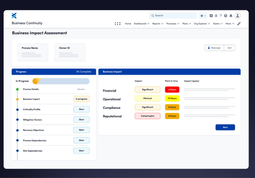This screenshot has width=255, height=178.
Task: Click the In Progress completion bar
Action: tap(61, 81)
